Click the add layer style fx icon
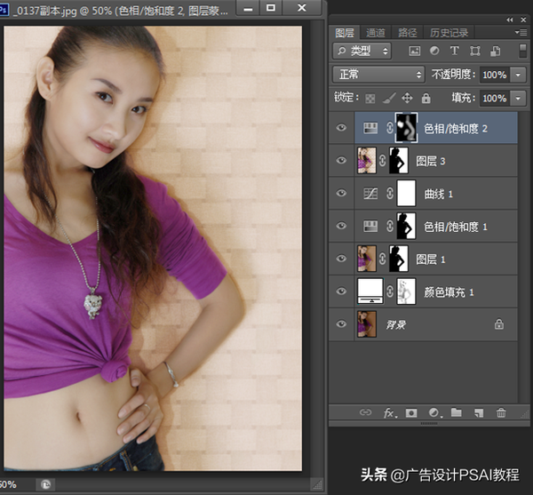Image resolution: width=533 pixels, height=495 pixels. coord(389,413)
